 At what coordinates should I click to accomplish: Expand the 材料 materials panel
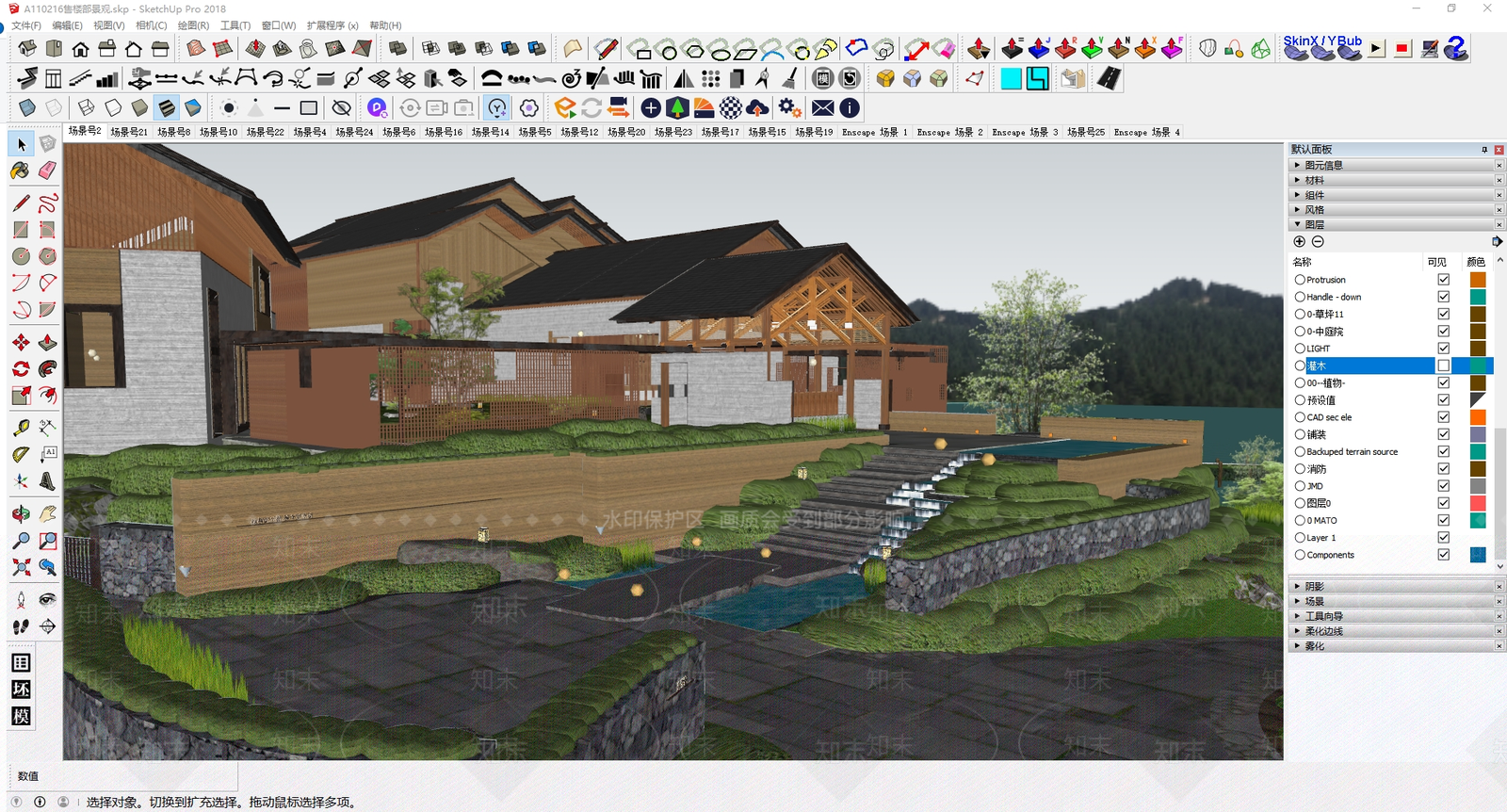(1314, 180)
